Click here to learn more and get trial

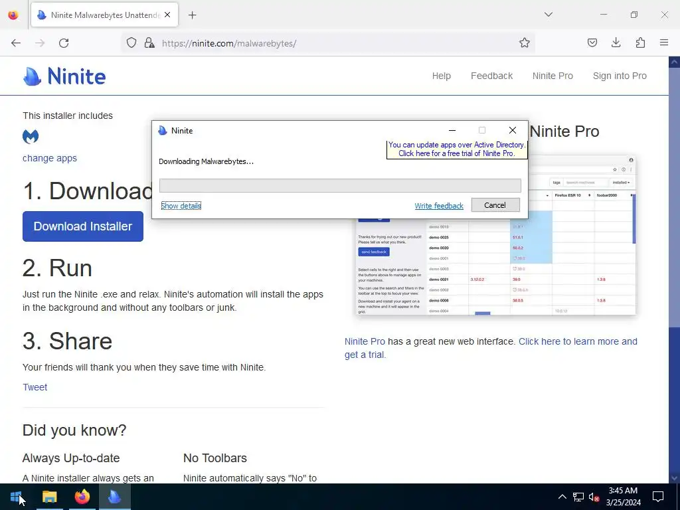coord(491,348)
